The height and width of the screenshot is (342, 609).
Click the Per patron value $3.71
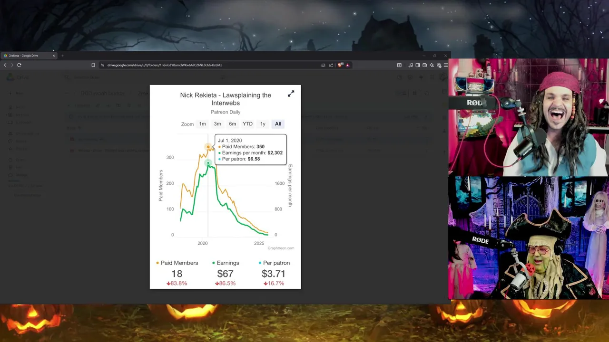274,274
